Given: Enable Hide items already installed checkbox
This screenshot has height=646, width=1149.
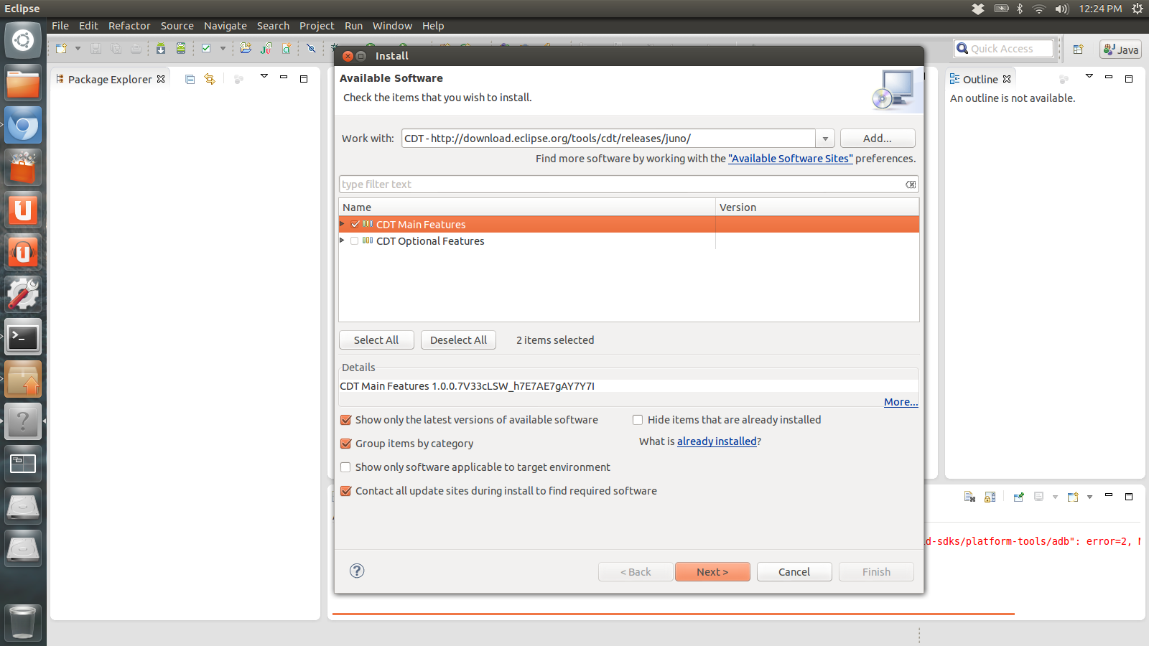Looking at the screenshot, I should (x=638, y=420).
